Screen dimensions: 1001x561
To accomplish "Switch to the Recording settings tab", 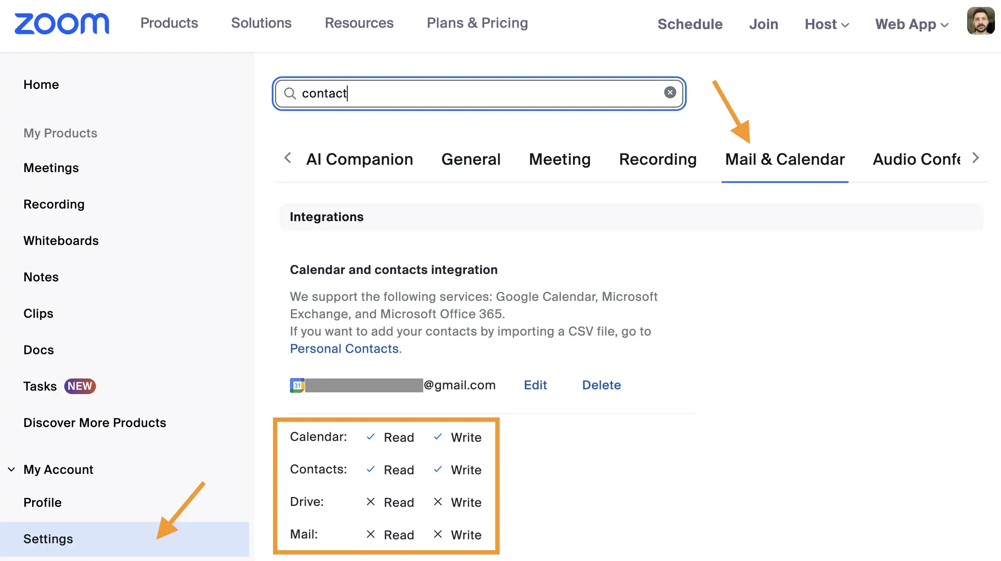I will pyautogui.click(x=658, y=159).
